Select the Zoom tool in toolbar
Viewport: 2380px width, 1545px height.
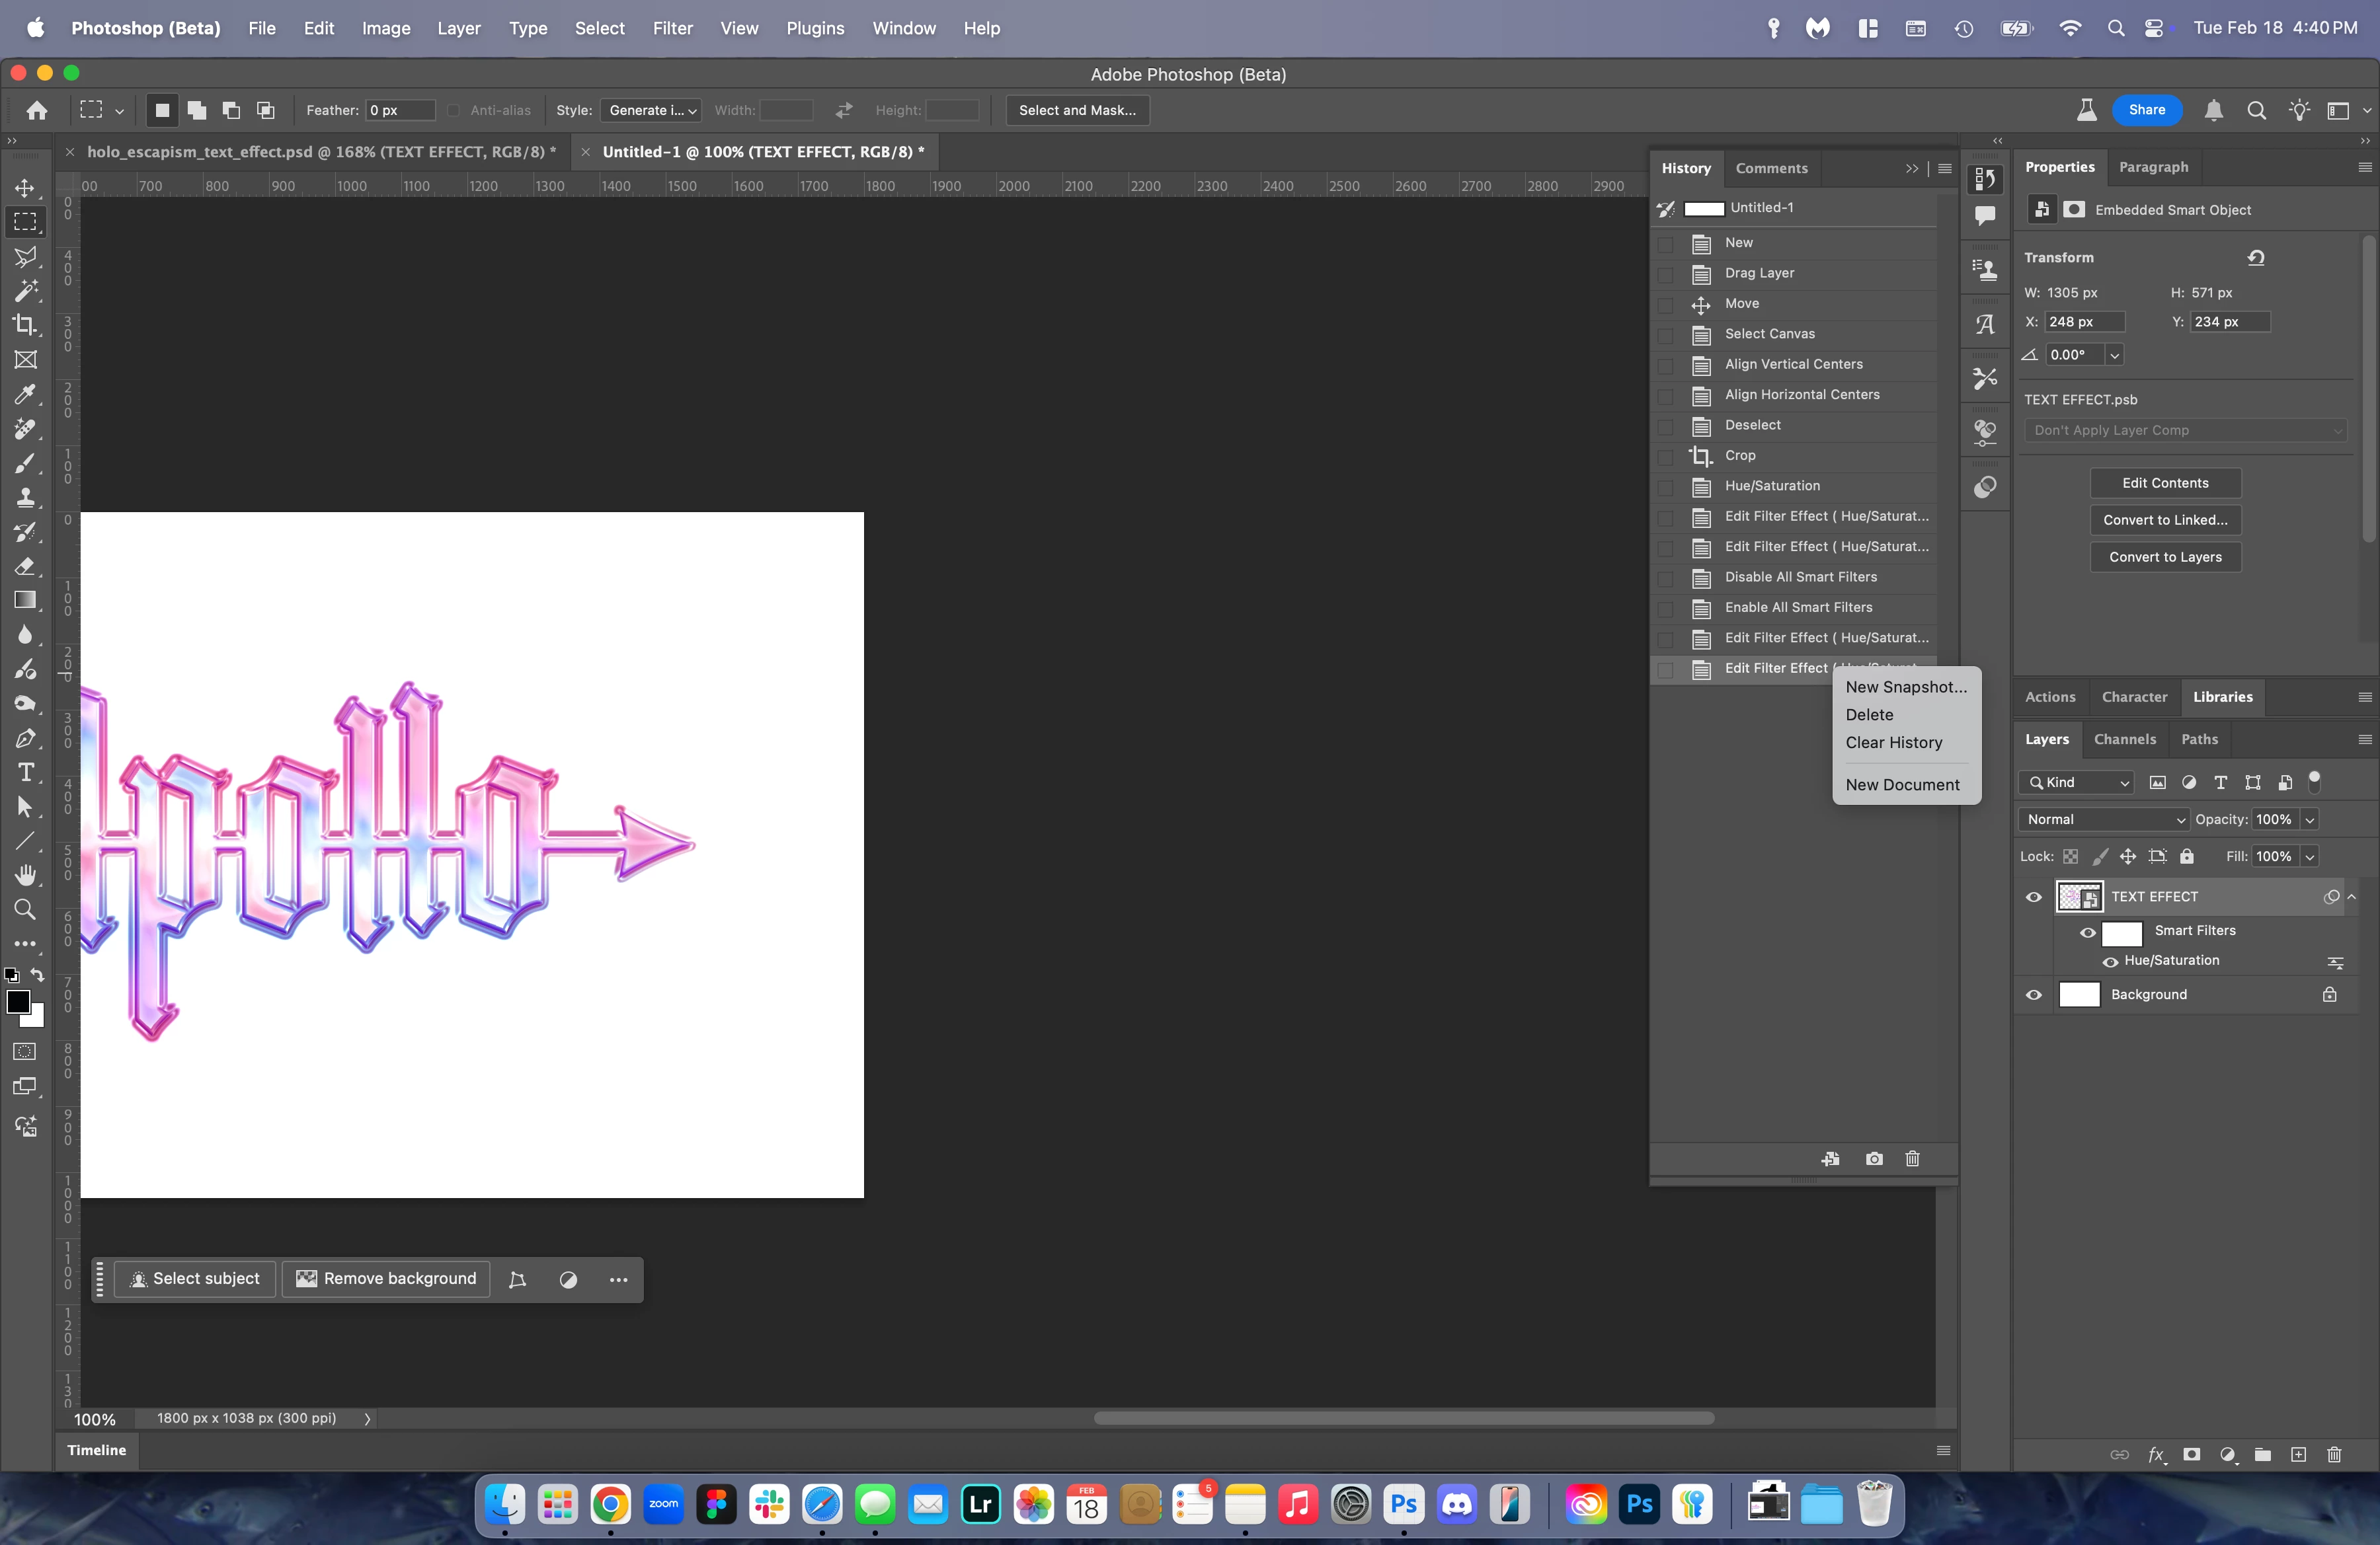tap(25, 909)
